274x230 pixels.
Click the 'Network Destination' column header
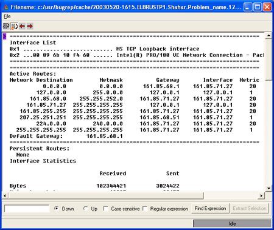coord(41,80)
